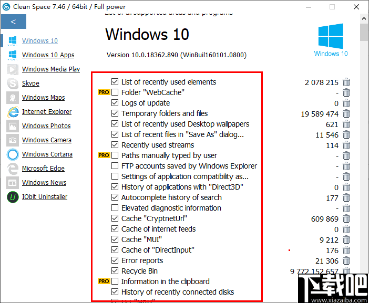Click the vertical scrollbar thumb
This screenshot has height=303, width=369.
point(364,32)
